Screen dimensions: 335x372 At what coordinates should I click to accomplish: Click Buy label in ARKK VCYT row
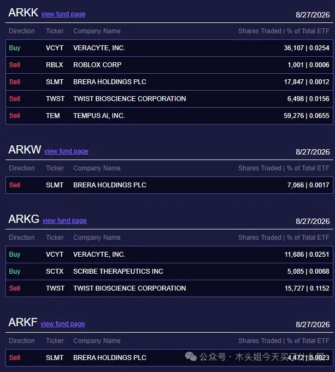tap(15, 48)
